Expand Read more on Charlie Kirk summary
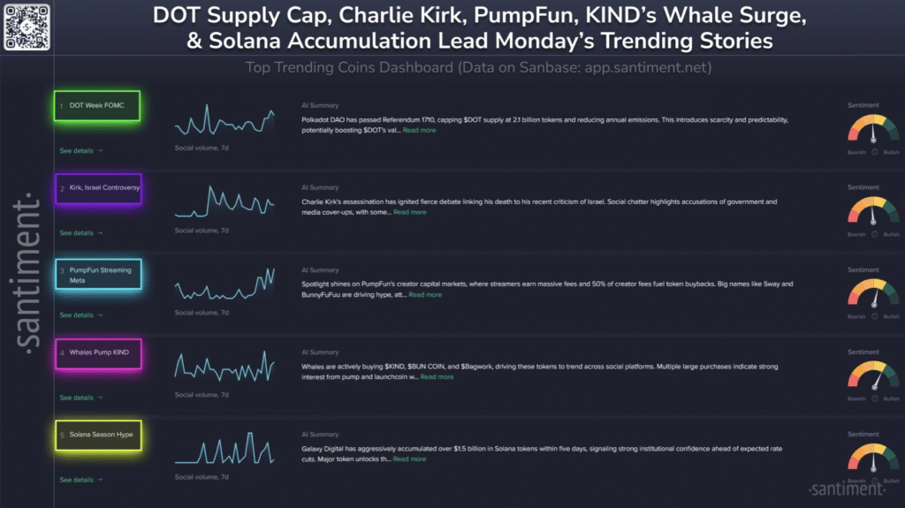This screenshot has height=508, width=905. [x=409, y=213]
